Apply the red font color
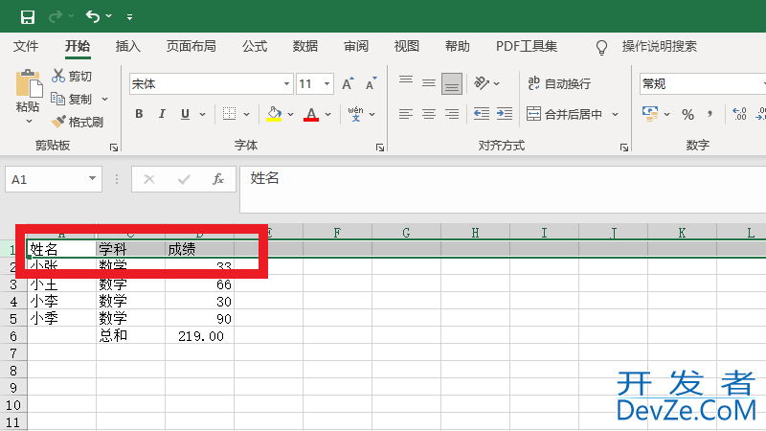This screenshot has height=431, width=766. (311, 114)
